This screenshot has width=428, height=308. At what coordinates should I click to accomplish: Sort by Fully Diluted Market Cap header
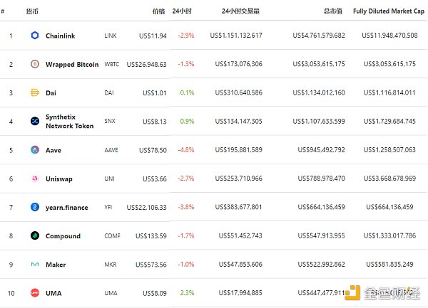(389, 11)
